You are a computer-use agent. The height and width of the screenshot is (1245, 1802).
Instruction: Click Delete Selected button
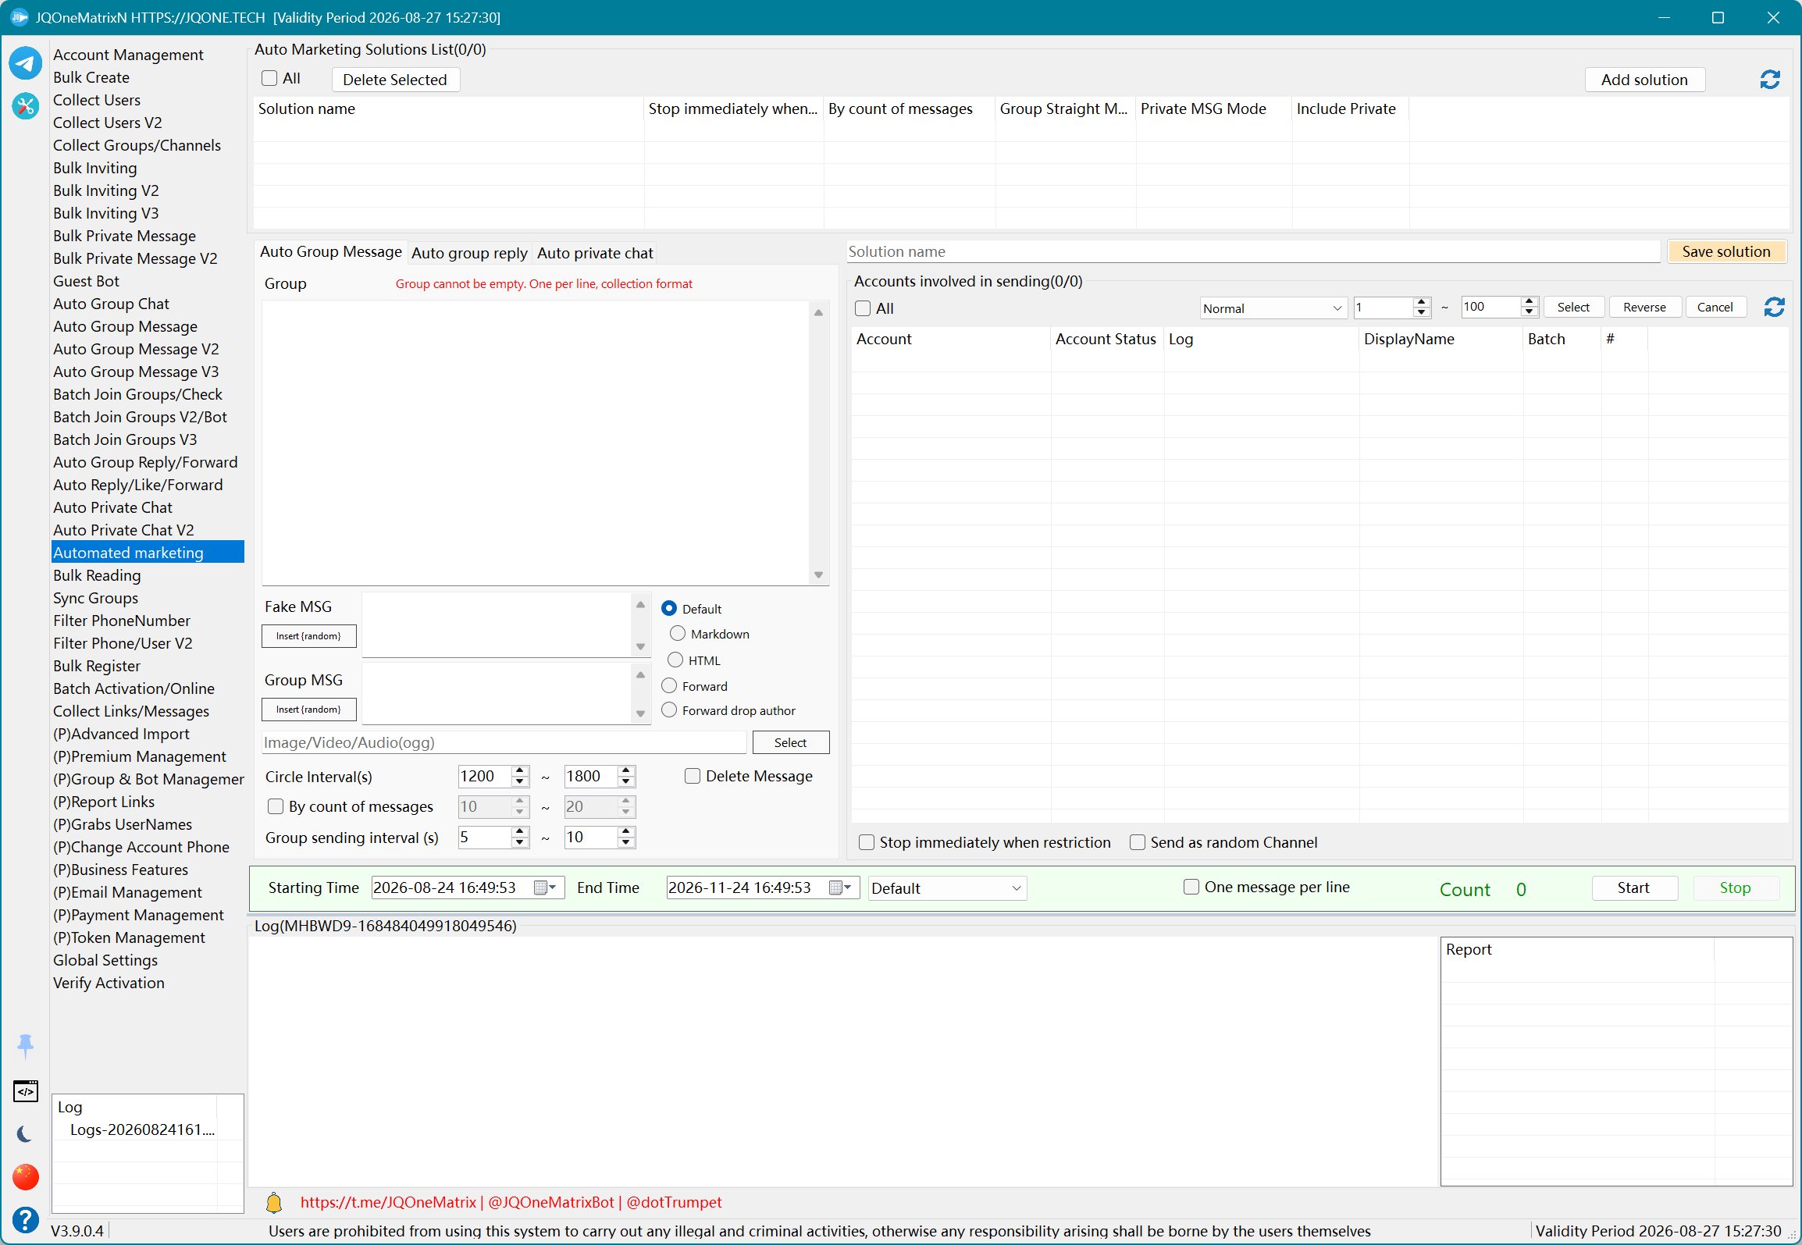pos(395,80)
